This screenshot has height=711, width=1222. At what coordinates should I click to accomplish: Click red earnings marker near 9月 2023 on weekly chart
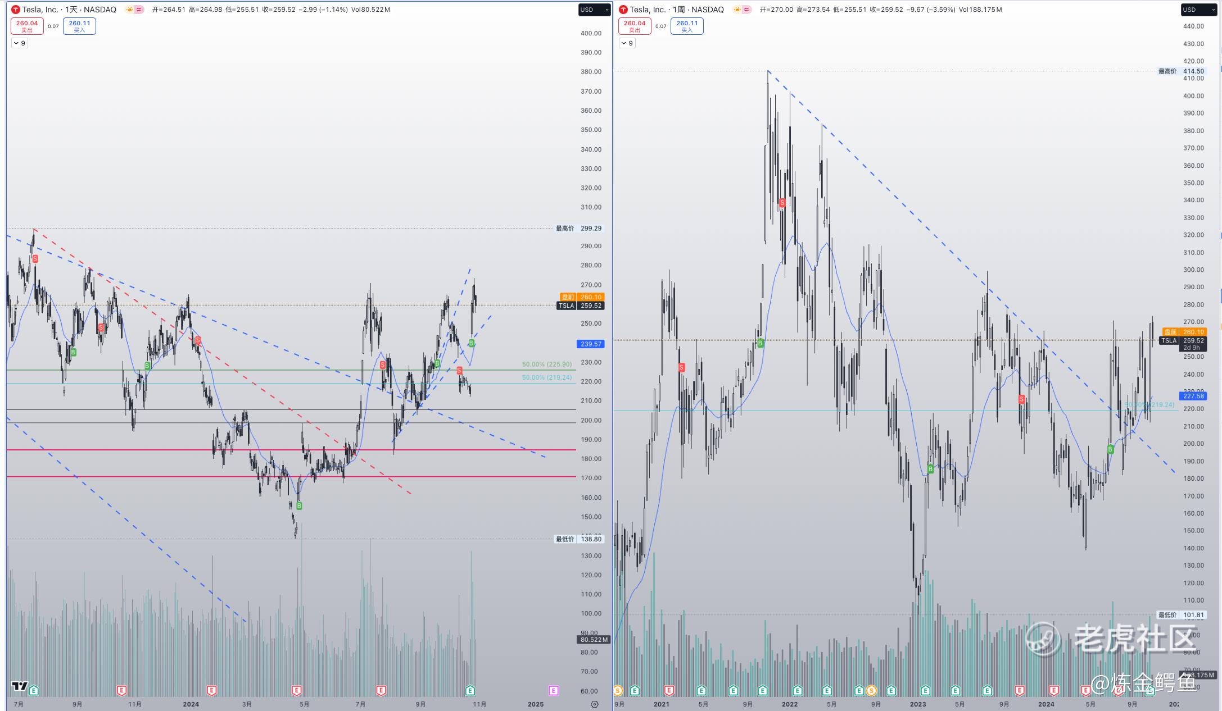(1020, 690)
